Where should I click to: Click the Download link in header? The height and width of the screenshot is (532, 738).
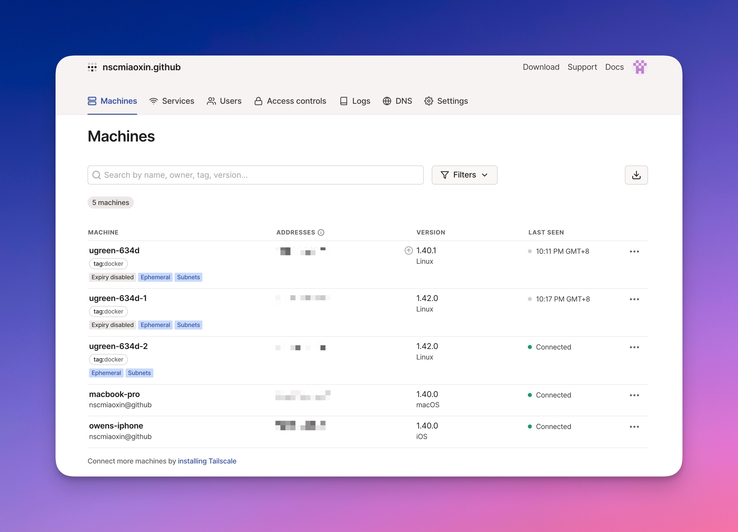click(x=541, y=67)
